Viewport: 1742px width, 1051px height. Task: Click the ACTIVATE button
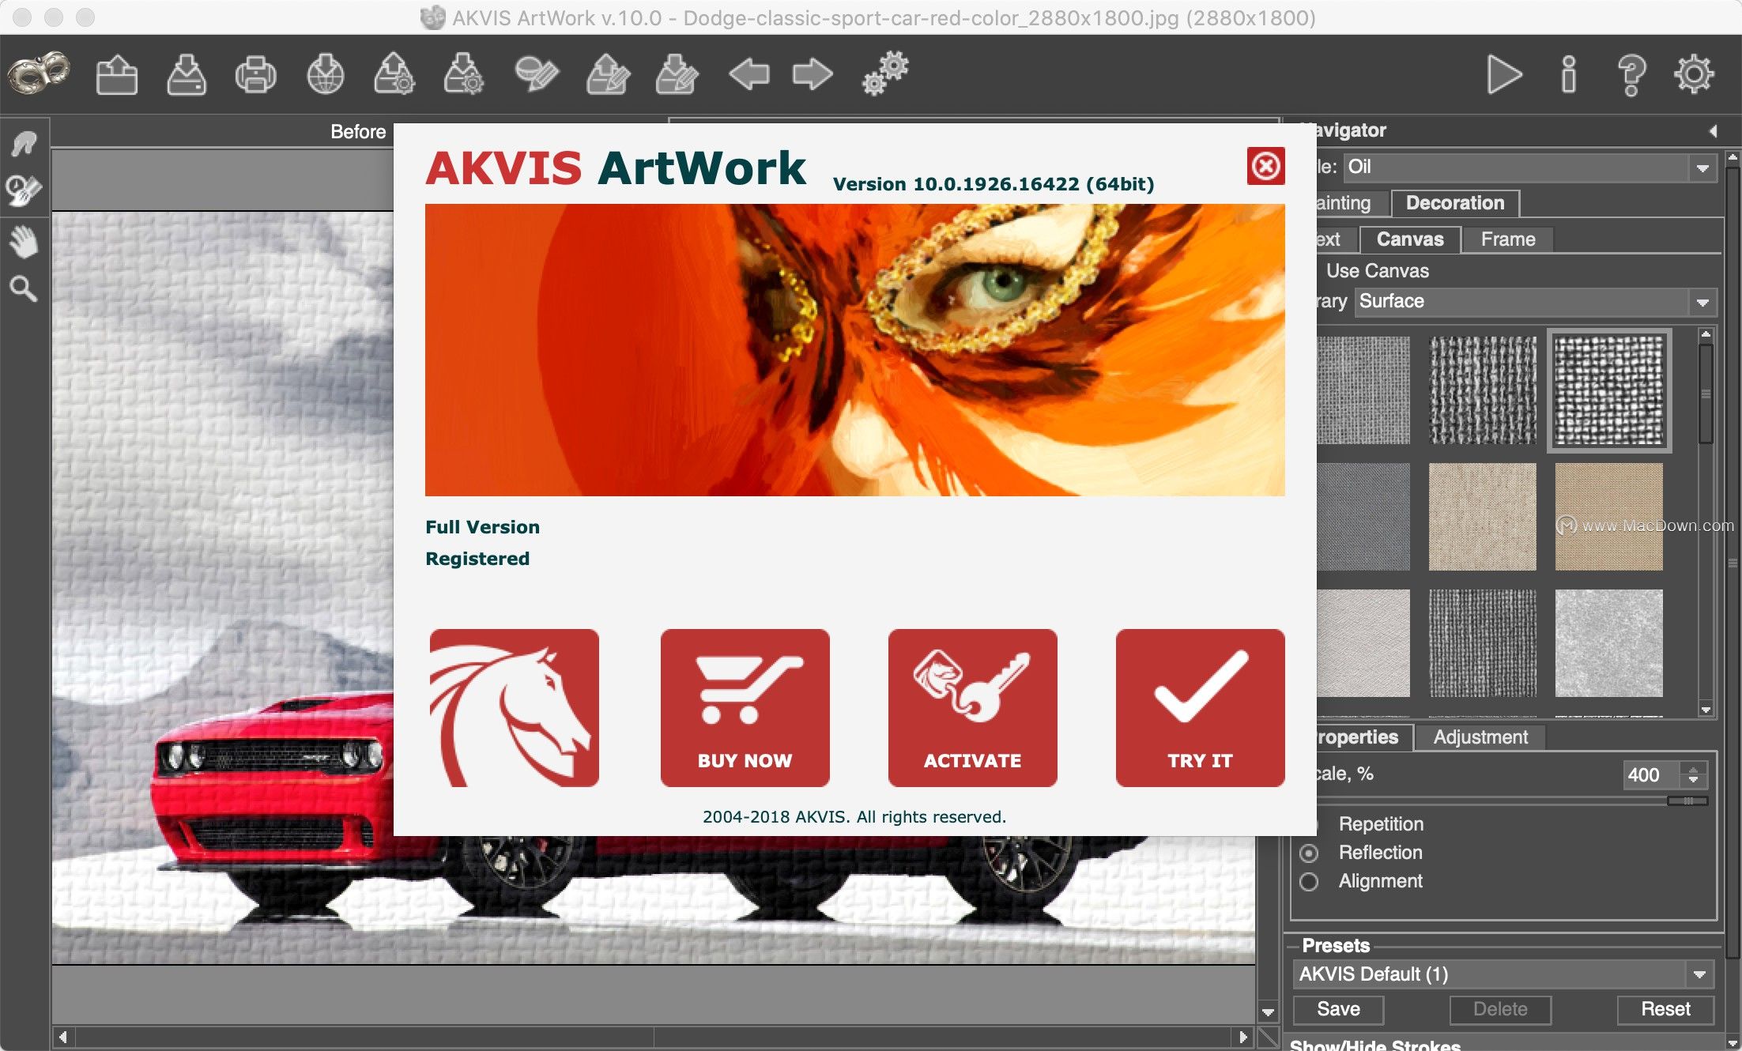pos(972,708)
